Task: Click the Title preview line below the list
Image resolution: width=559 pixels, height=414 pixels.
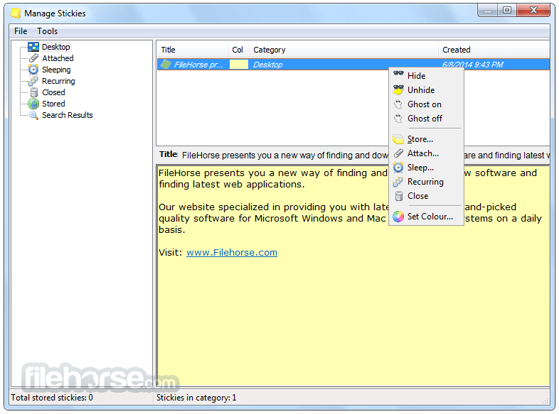Action: [353, 155]
